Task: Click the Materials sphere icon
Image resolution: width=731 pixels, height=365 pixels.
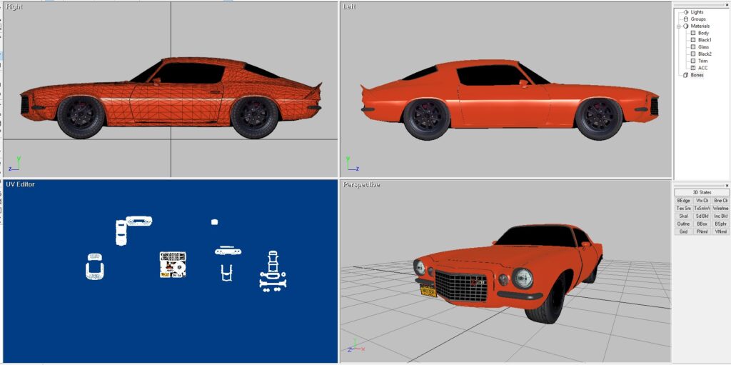Action: [686, 26]
